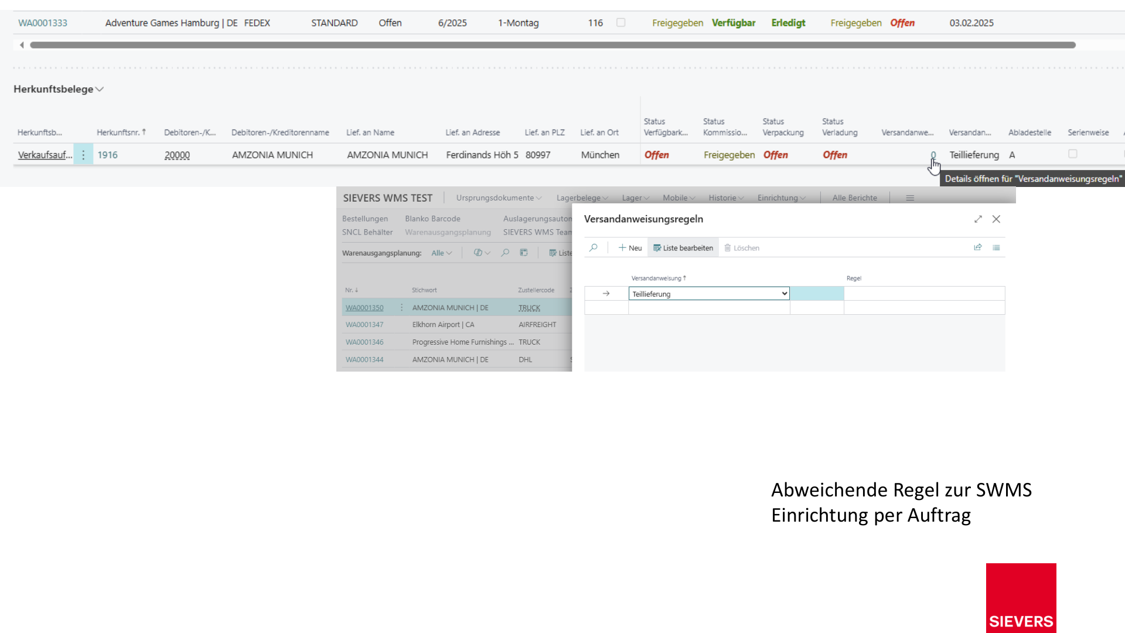This screenshot has height=633, width=1125.
Task: Click SNCL Behälter link
Action: coord(367,232)
